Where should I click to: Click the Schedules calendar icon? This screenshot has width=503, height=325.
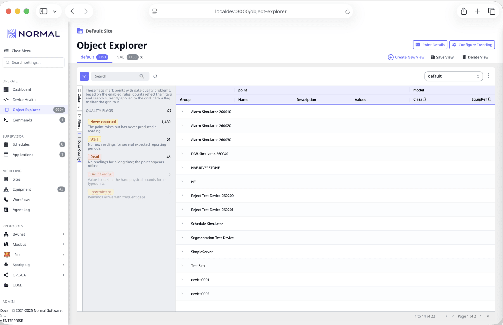pyautogui.click(x=6, y=144)
